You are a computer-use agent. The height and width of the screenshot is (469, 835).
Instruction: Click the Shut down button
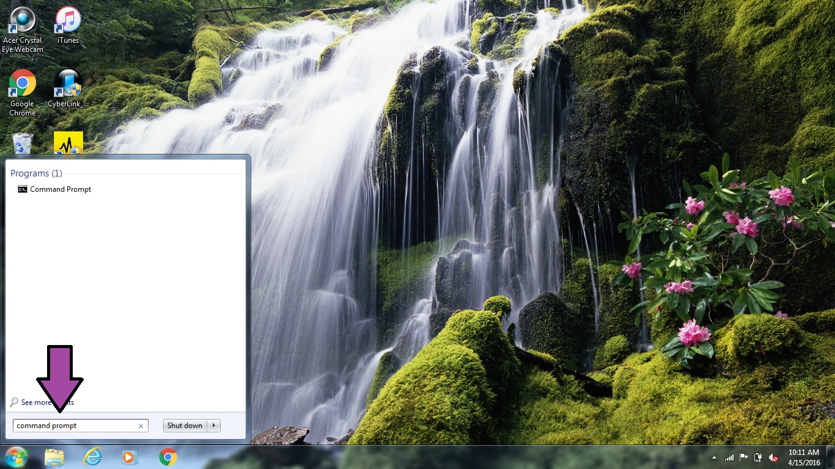click(x=185, y=426)
